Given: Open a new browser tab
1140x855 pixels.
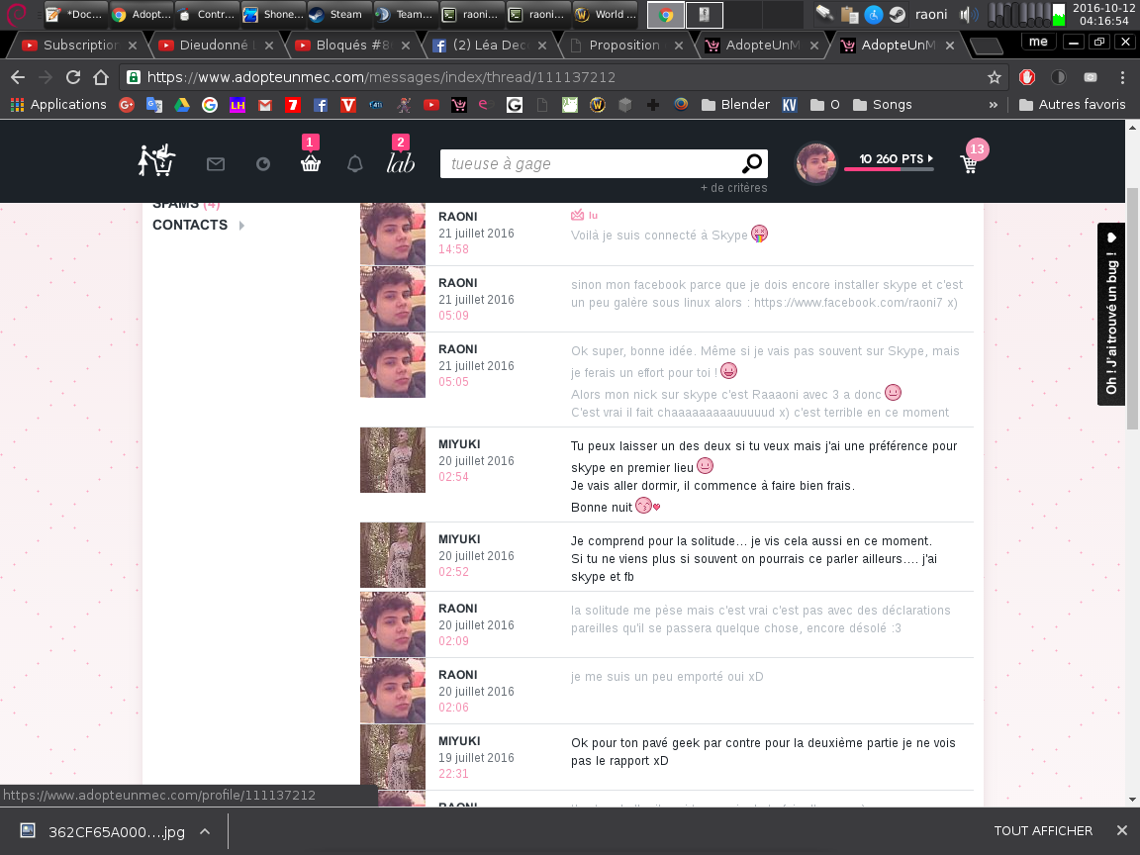Looking at the screenshot, I should [x=987, y=47].
